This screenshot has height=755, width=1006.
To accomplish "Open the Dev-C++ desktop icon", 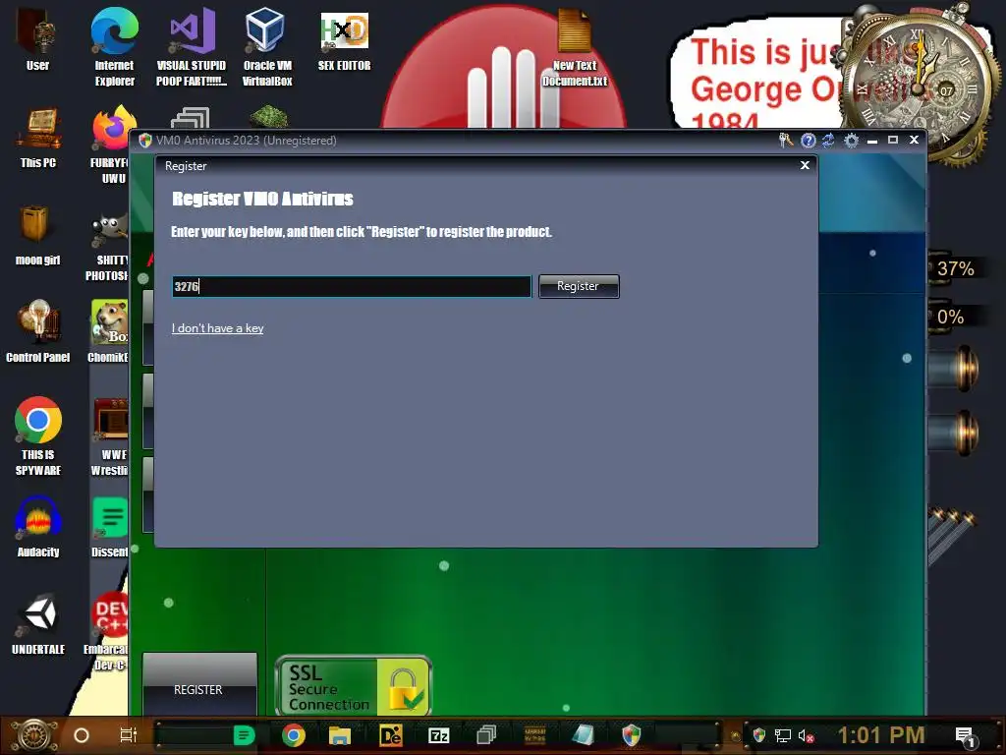I will [108, 630].
